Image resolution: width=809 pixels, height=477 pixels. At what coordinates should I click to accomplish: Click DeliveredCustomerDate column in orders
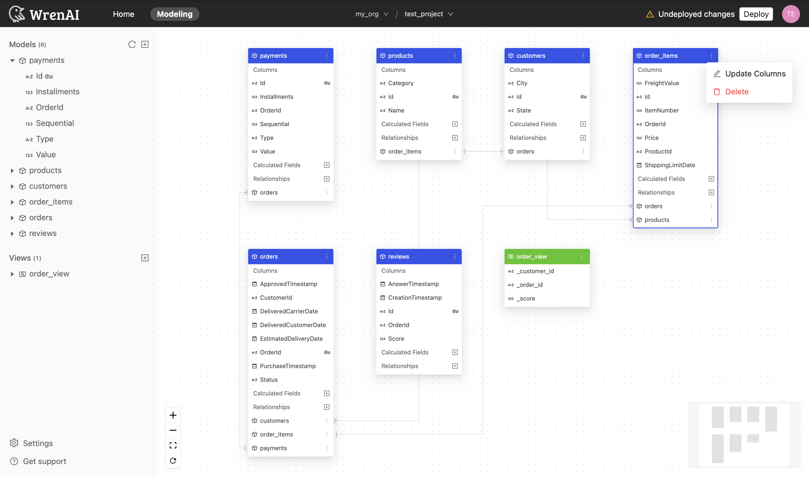point(290,325)
